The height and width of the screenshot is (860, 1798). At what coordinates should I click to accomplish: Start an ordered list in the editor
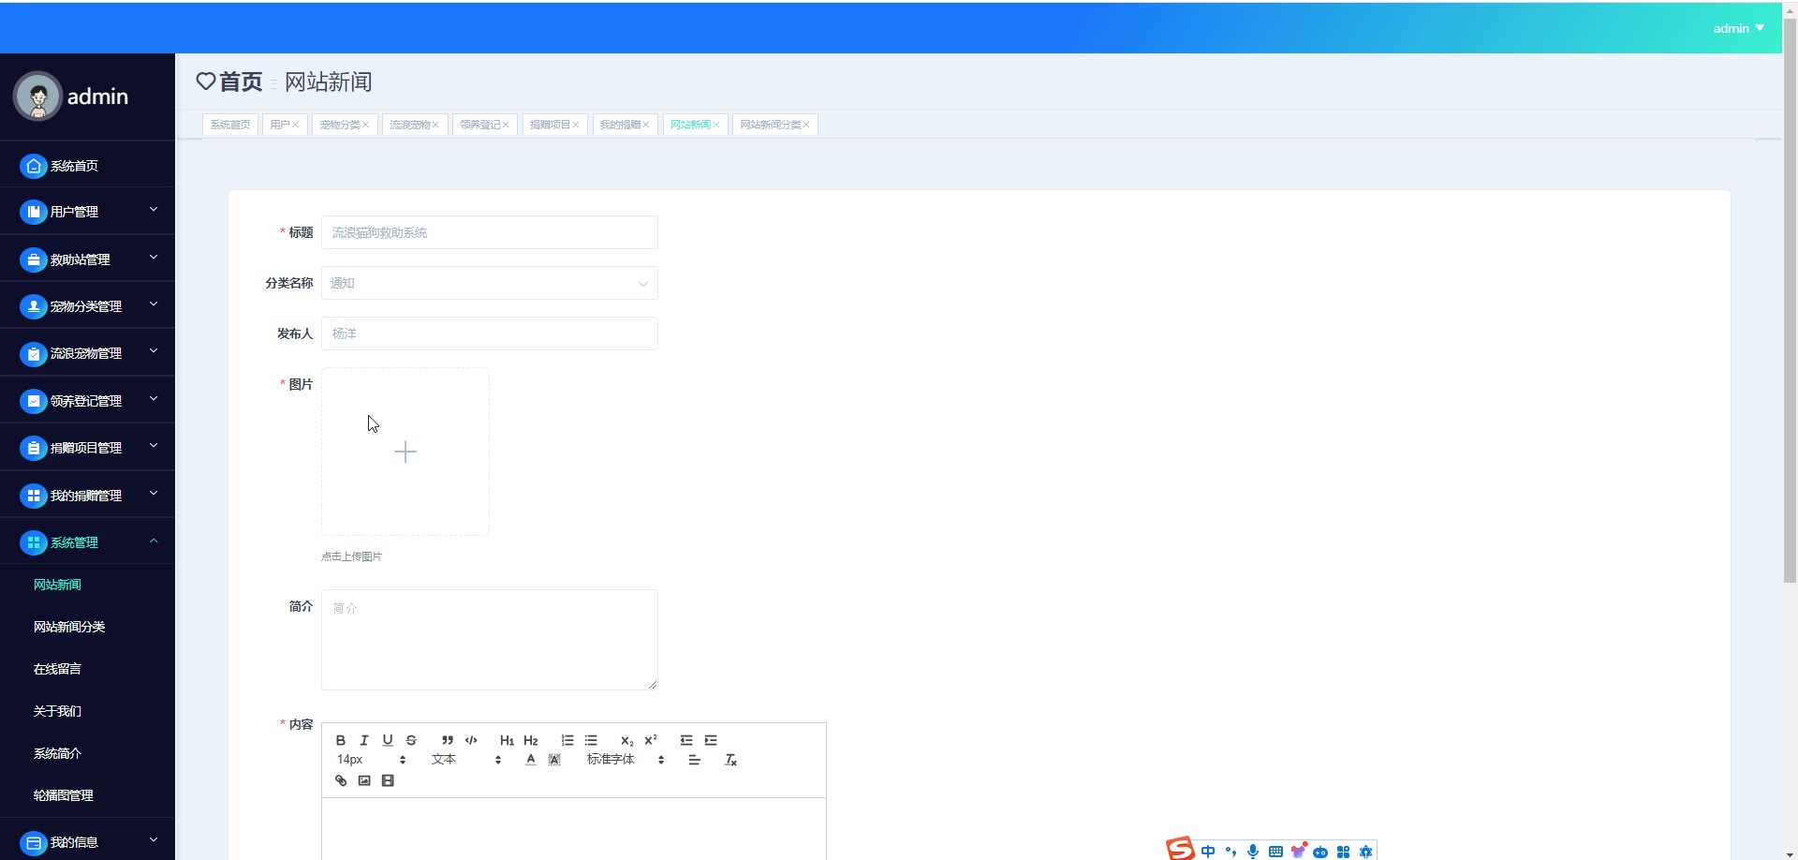click(567, 740)
